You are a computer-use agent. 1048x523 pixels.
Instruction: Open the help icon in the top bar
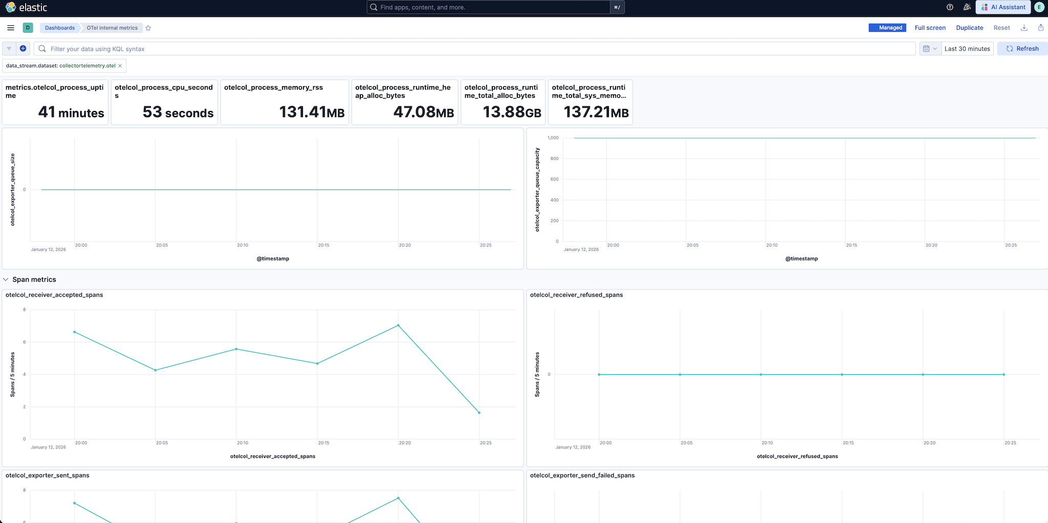(x=950, y=7)
